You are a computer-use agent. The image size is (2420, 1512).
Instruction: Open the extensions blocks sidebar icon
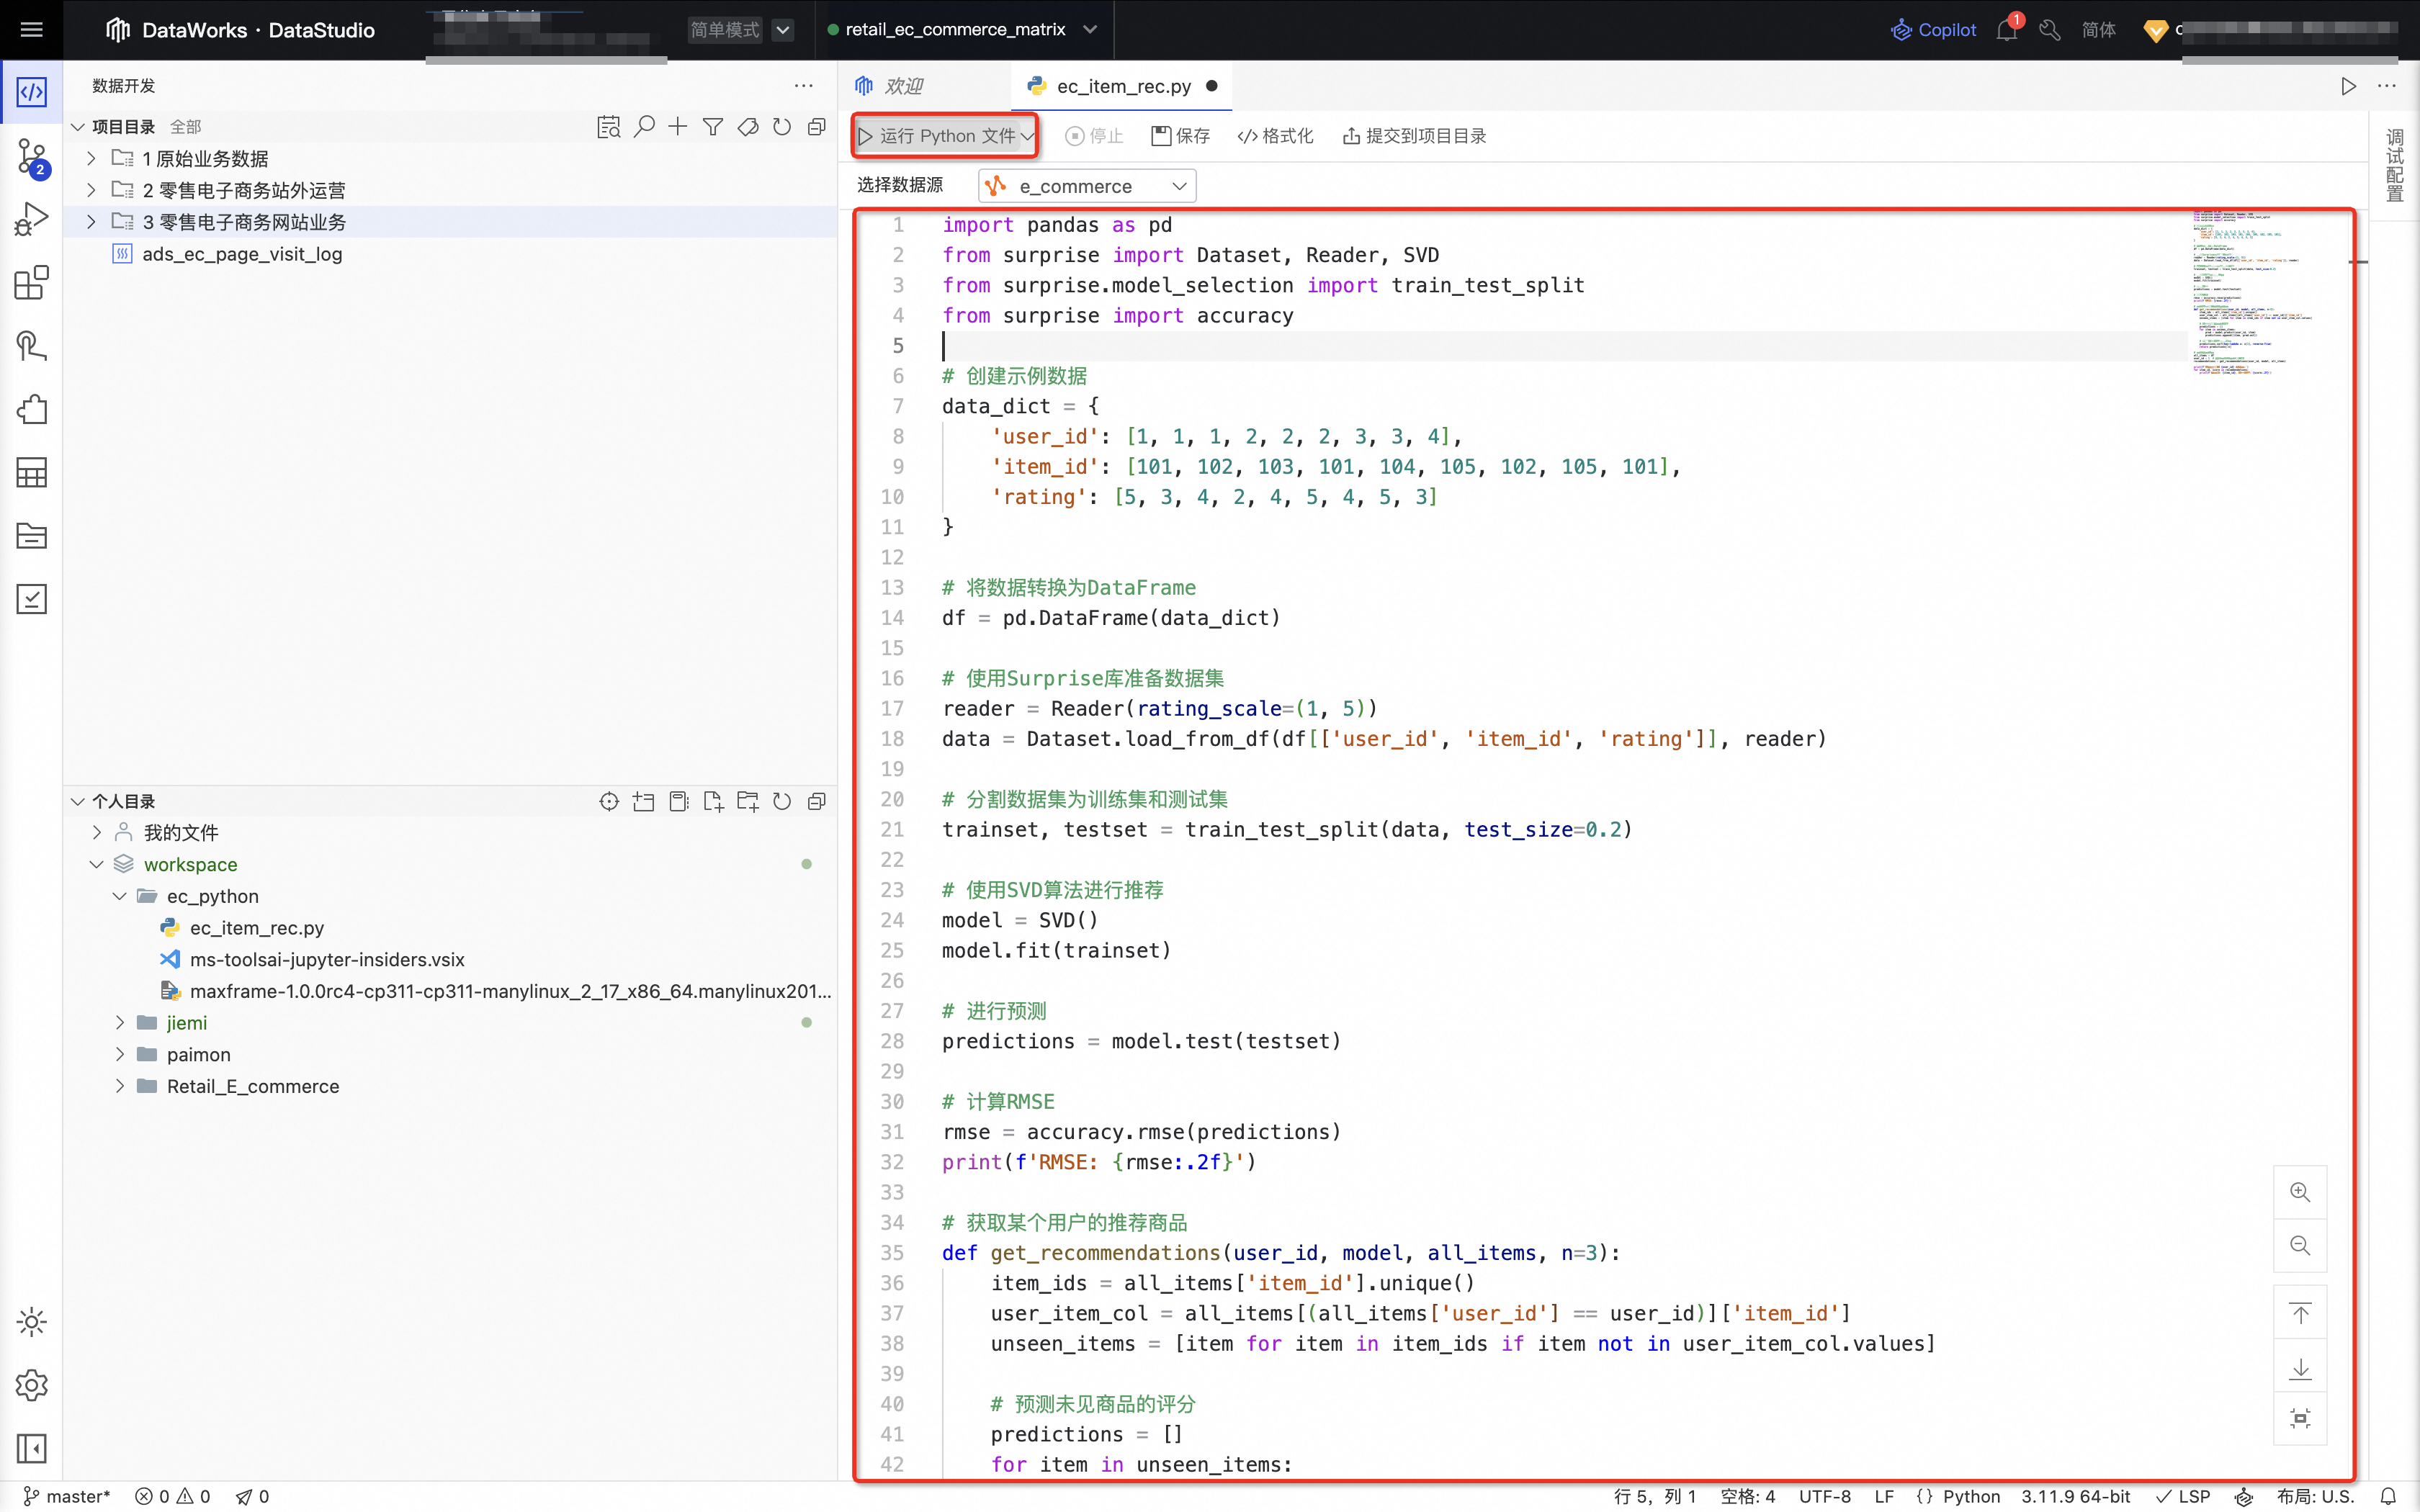pos(31,283)
